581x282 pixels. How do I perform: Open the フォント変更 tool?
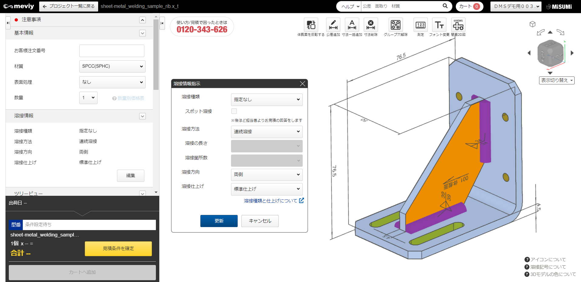[439, 25]
